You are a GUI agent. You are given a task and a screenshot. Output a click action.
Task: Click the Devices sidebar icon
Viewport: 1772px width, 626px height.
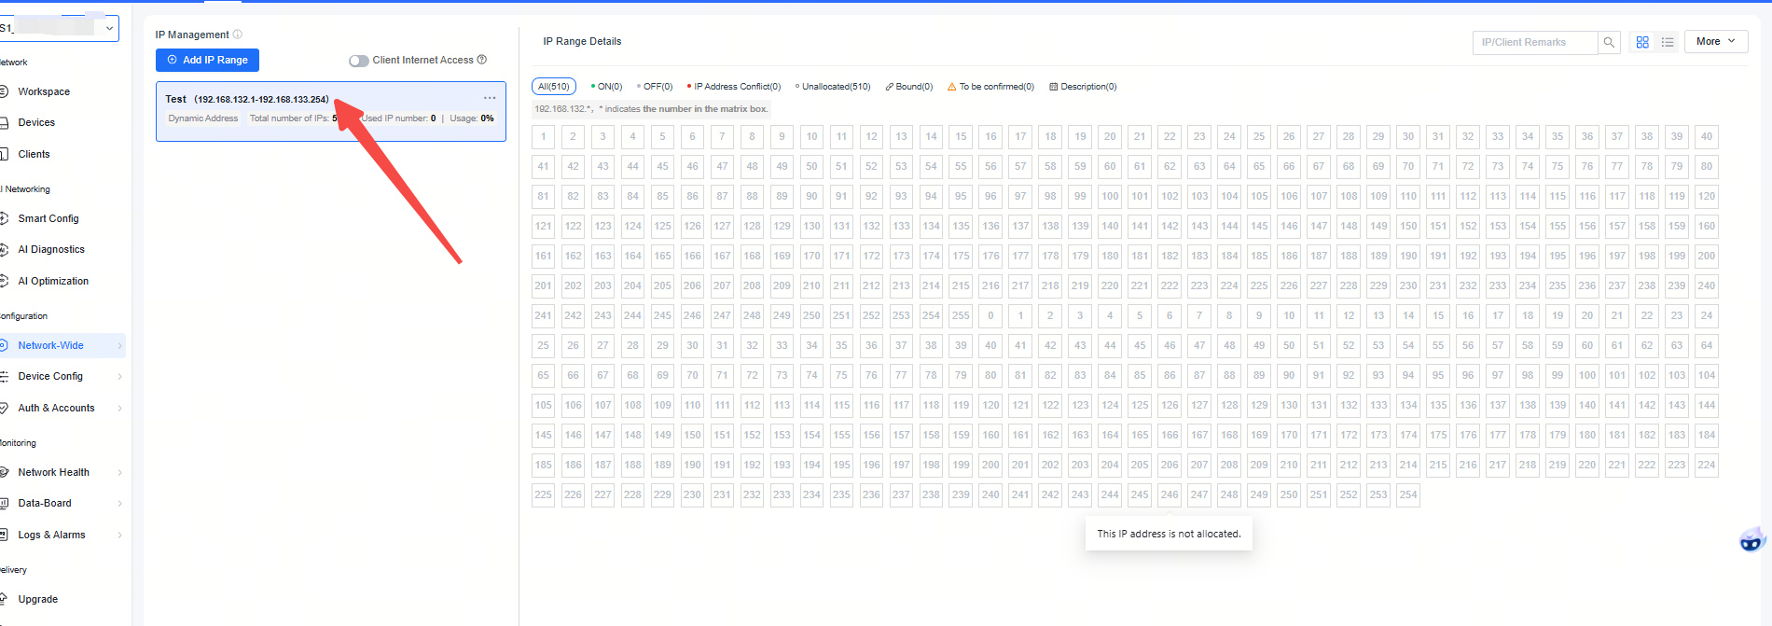point(4,122)
